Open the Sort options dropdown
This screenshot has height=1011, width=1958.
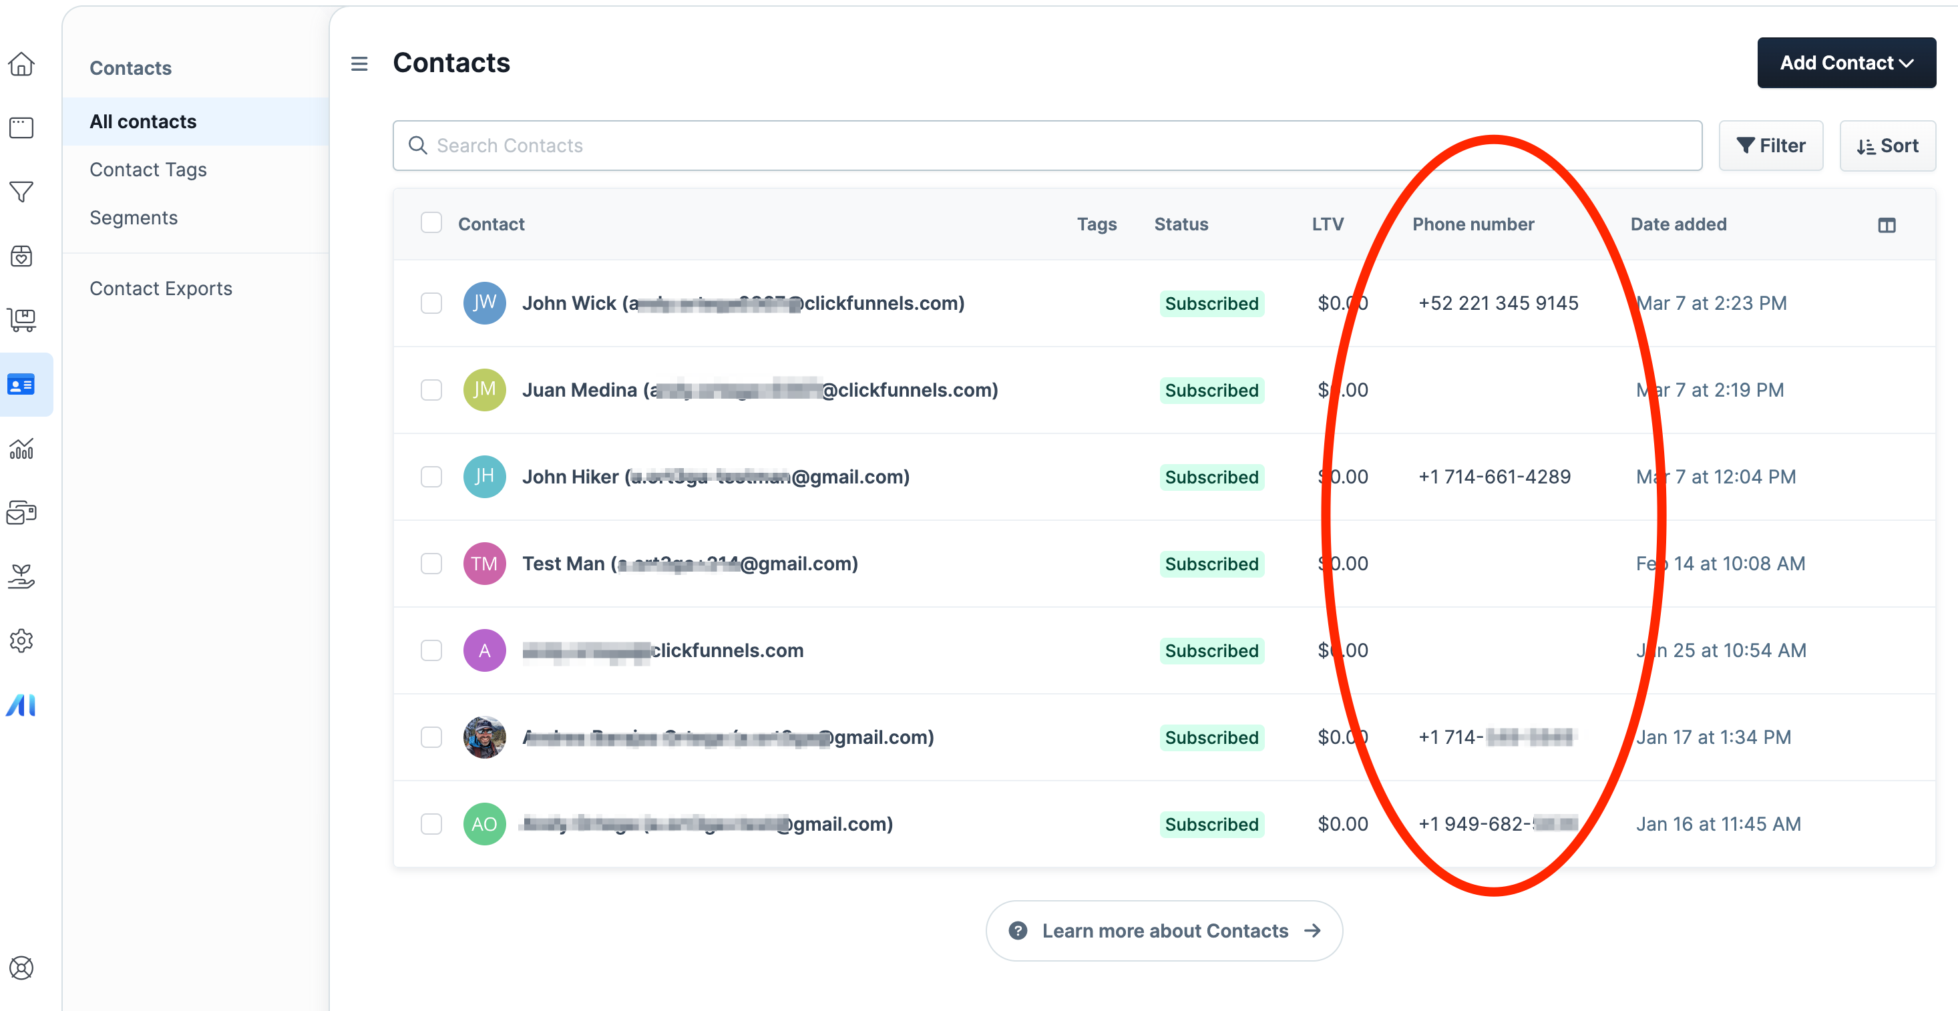click(1887, 146)
